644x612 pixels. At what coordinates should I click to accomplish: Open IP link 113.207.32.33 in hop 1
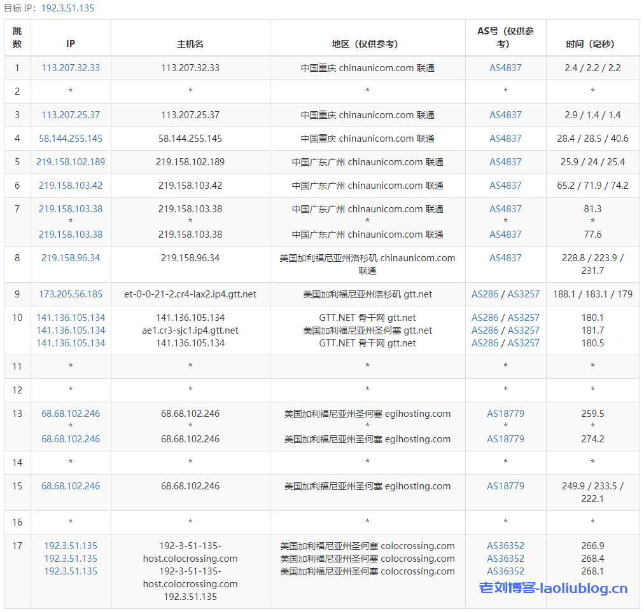pos(71,68)
